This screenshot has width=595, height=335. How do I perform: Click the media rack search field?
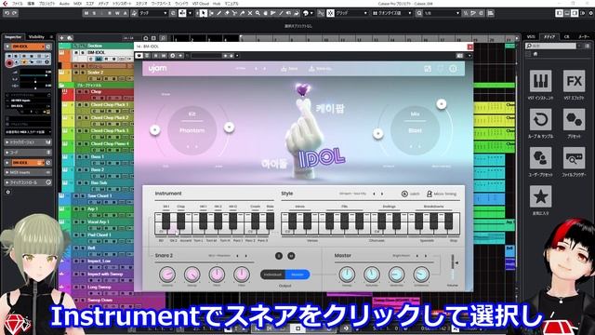[550, 46]
